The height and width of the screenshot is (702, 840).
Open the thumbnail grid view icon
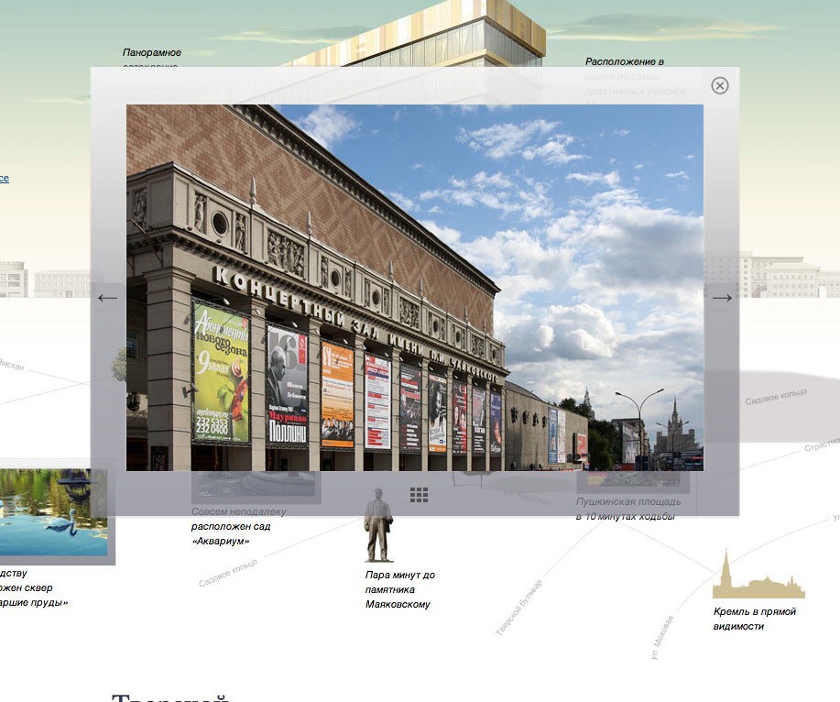point(420,495)
